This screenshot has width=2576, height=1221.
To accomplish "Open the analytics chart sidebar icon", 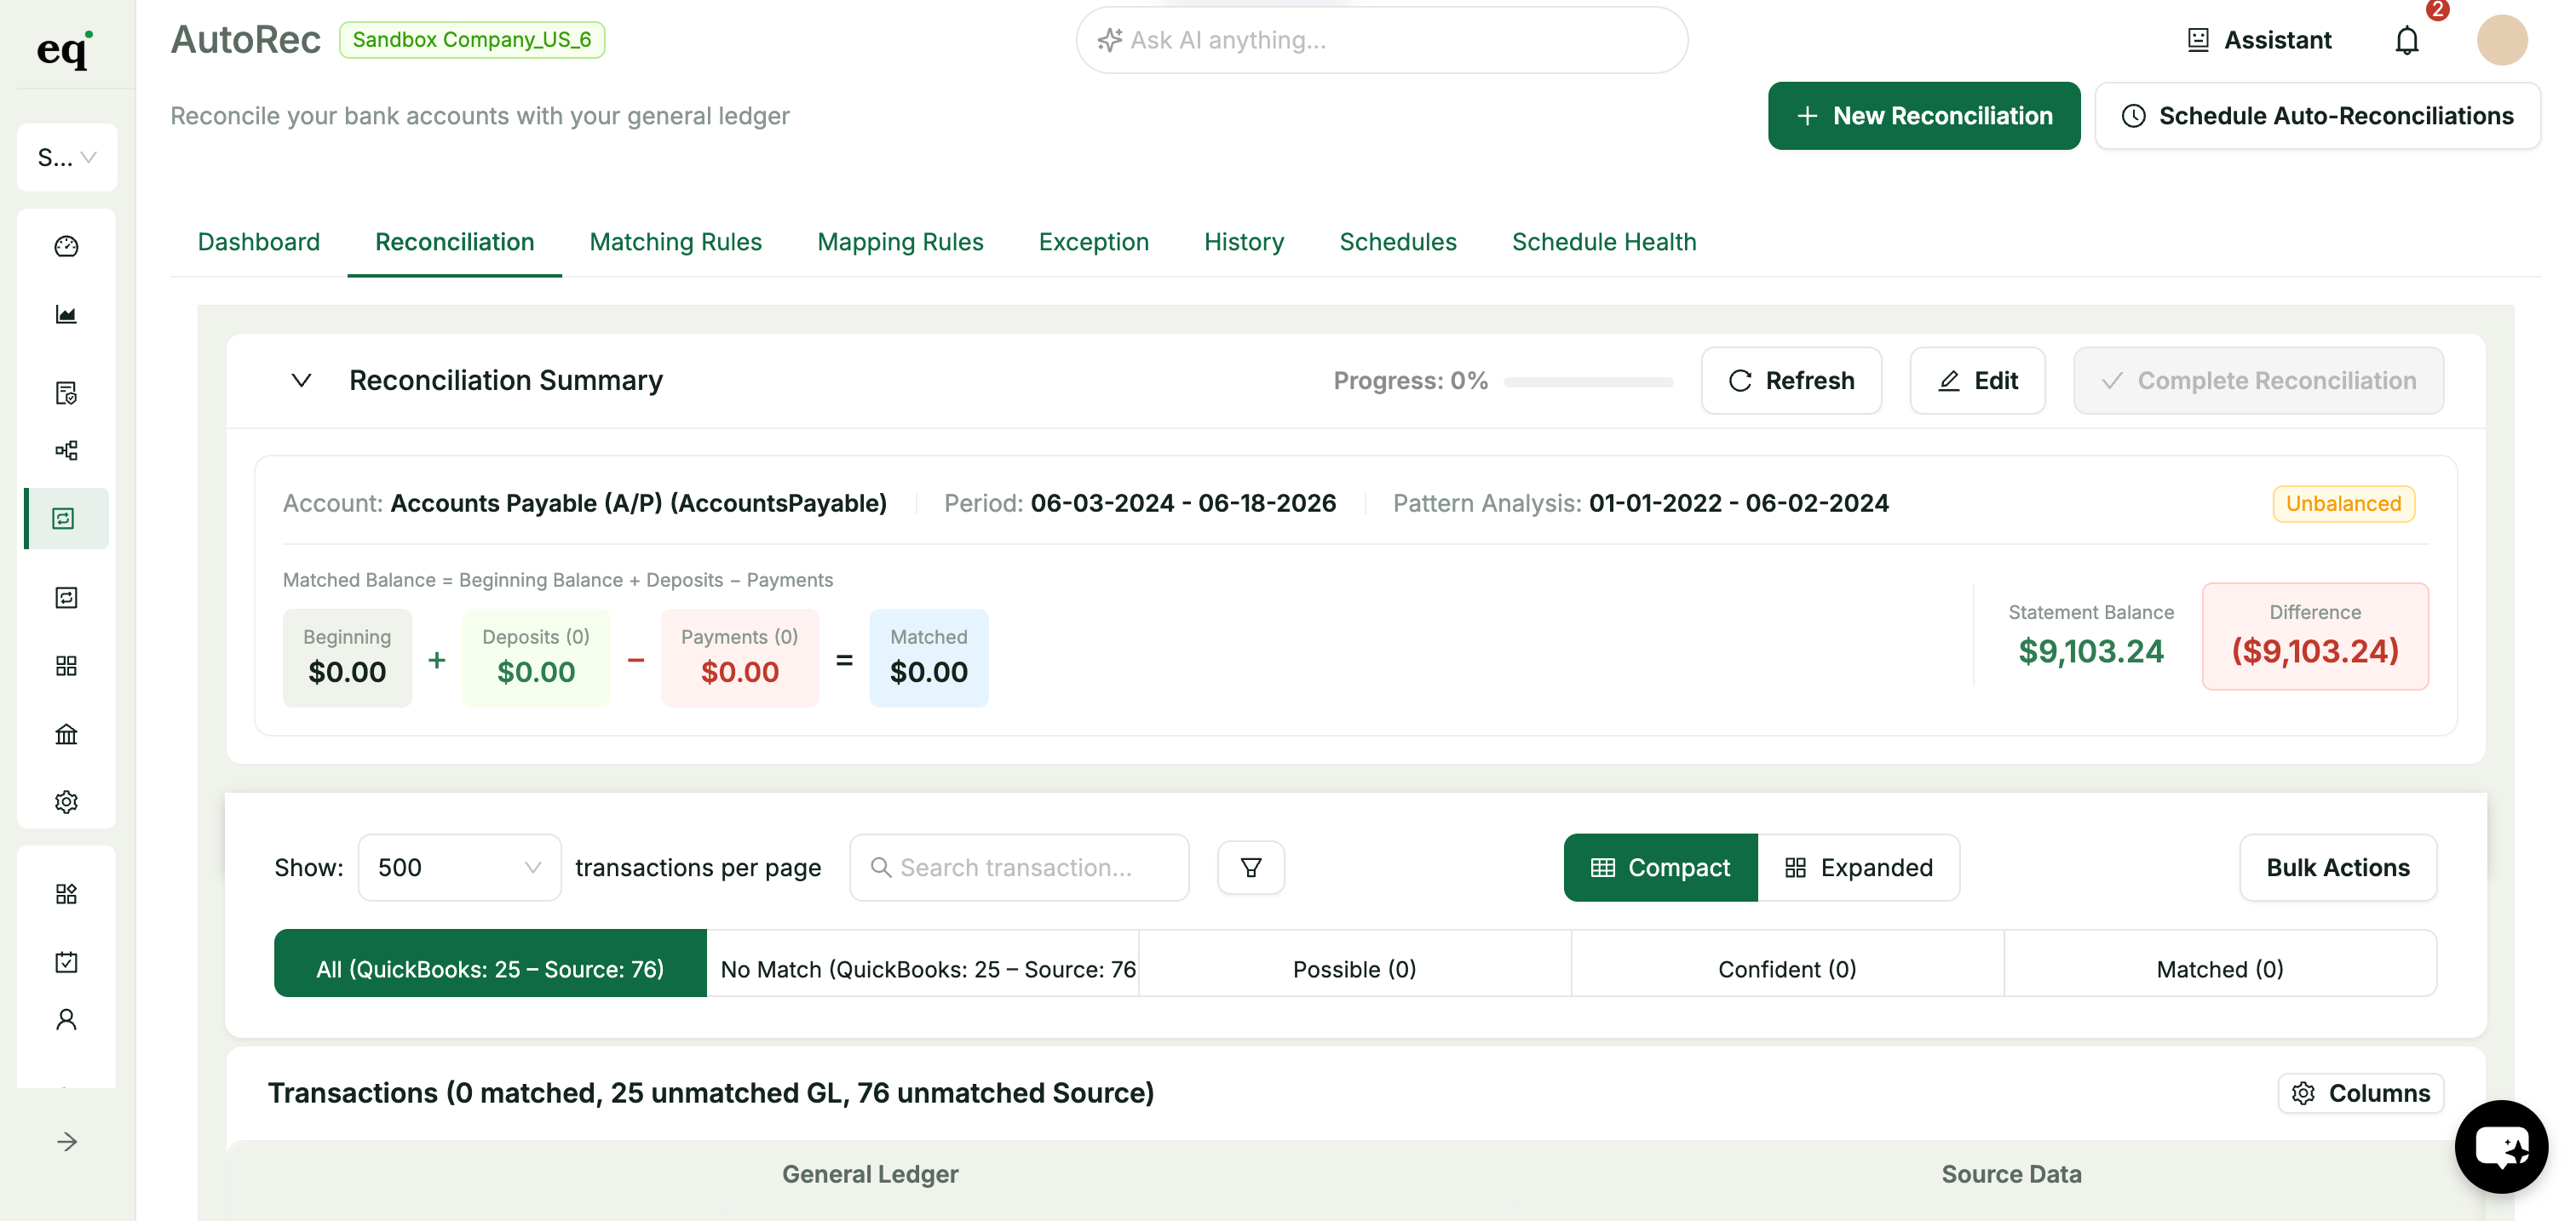I will pos(66,315).
